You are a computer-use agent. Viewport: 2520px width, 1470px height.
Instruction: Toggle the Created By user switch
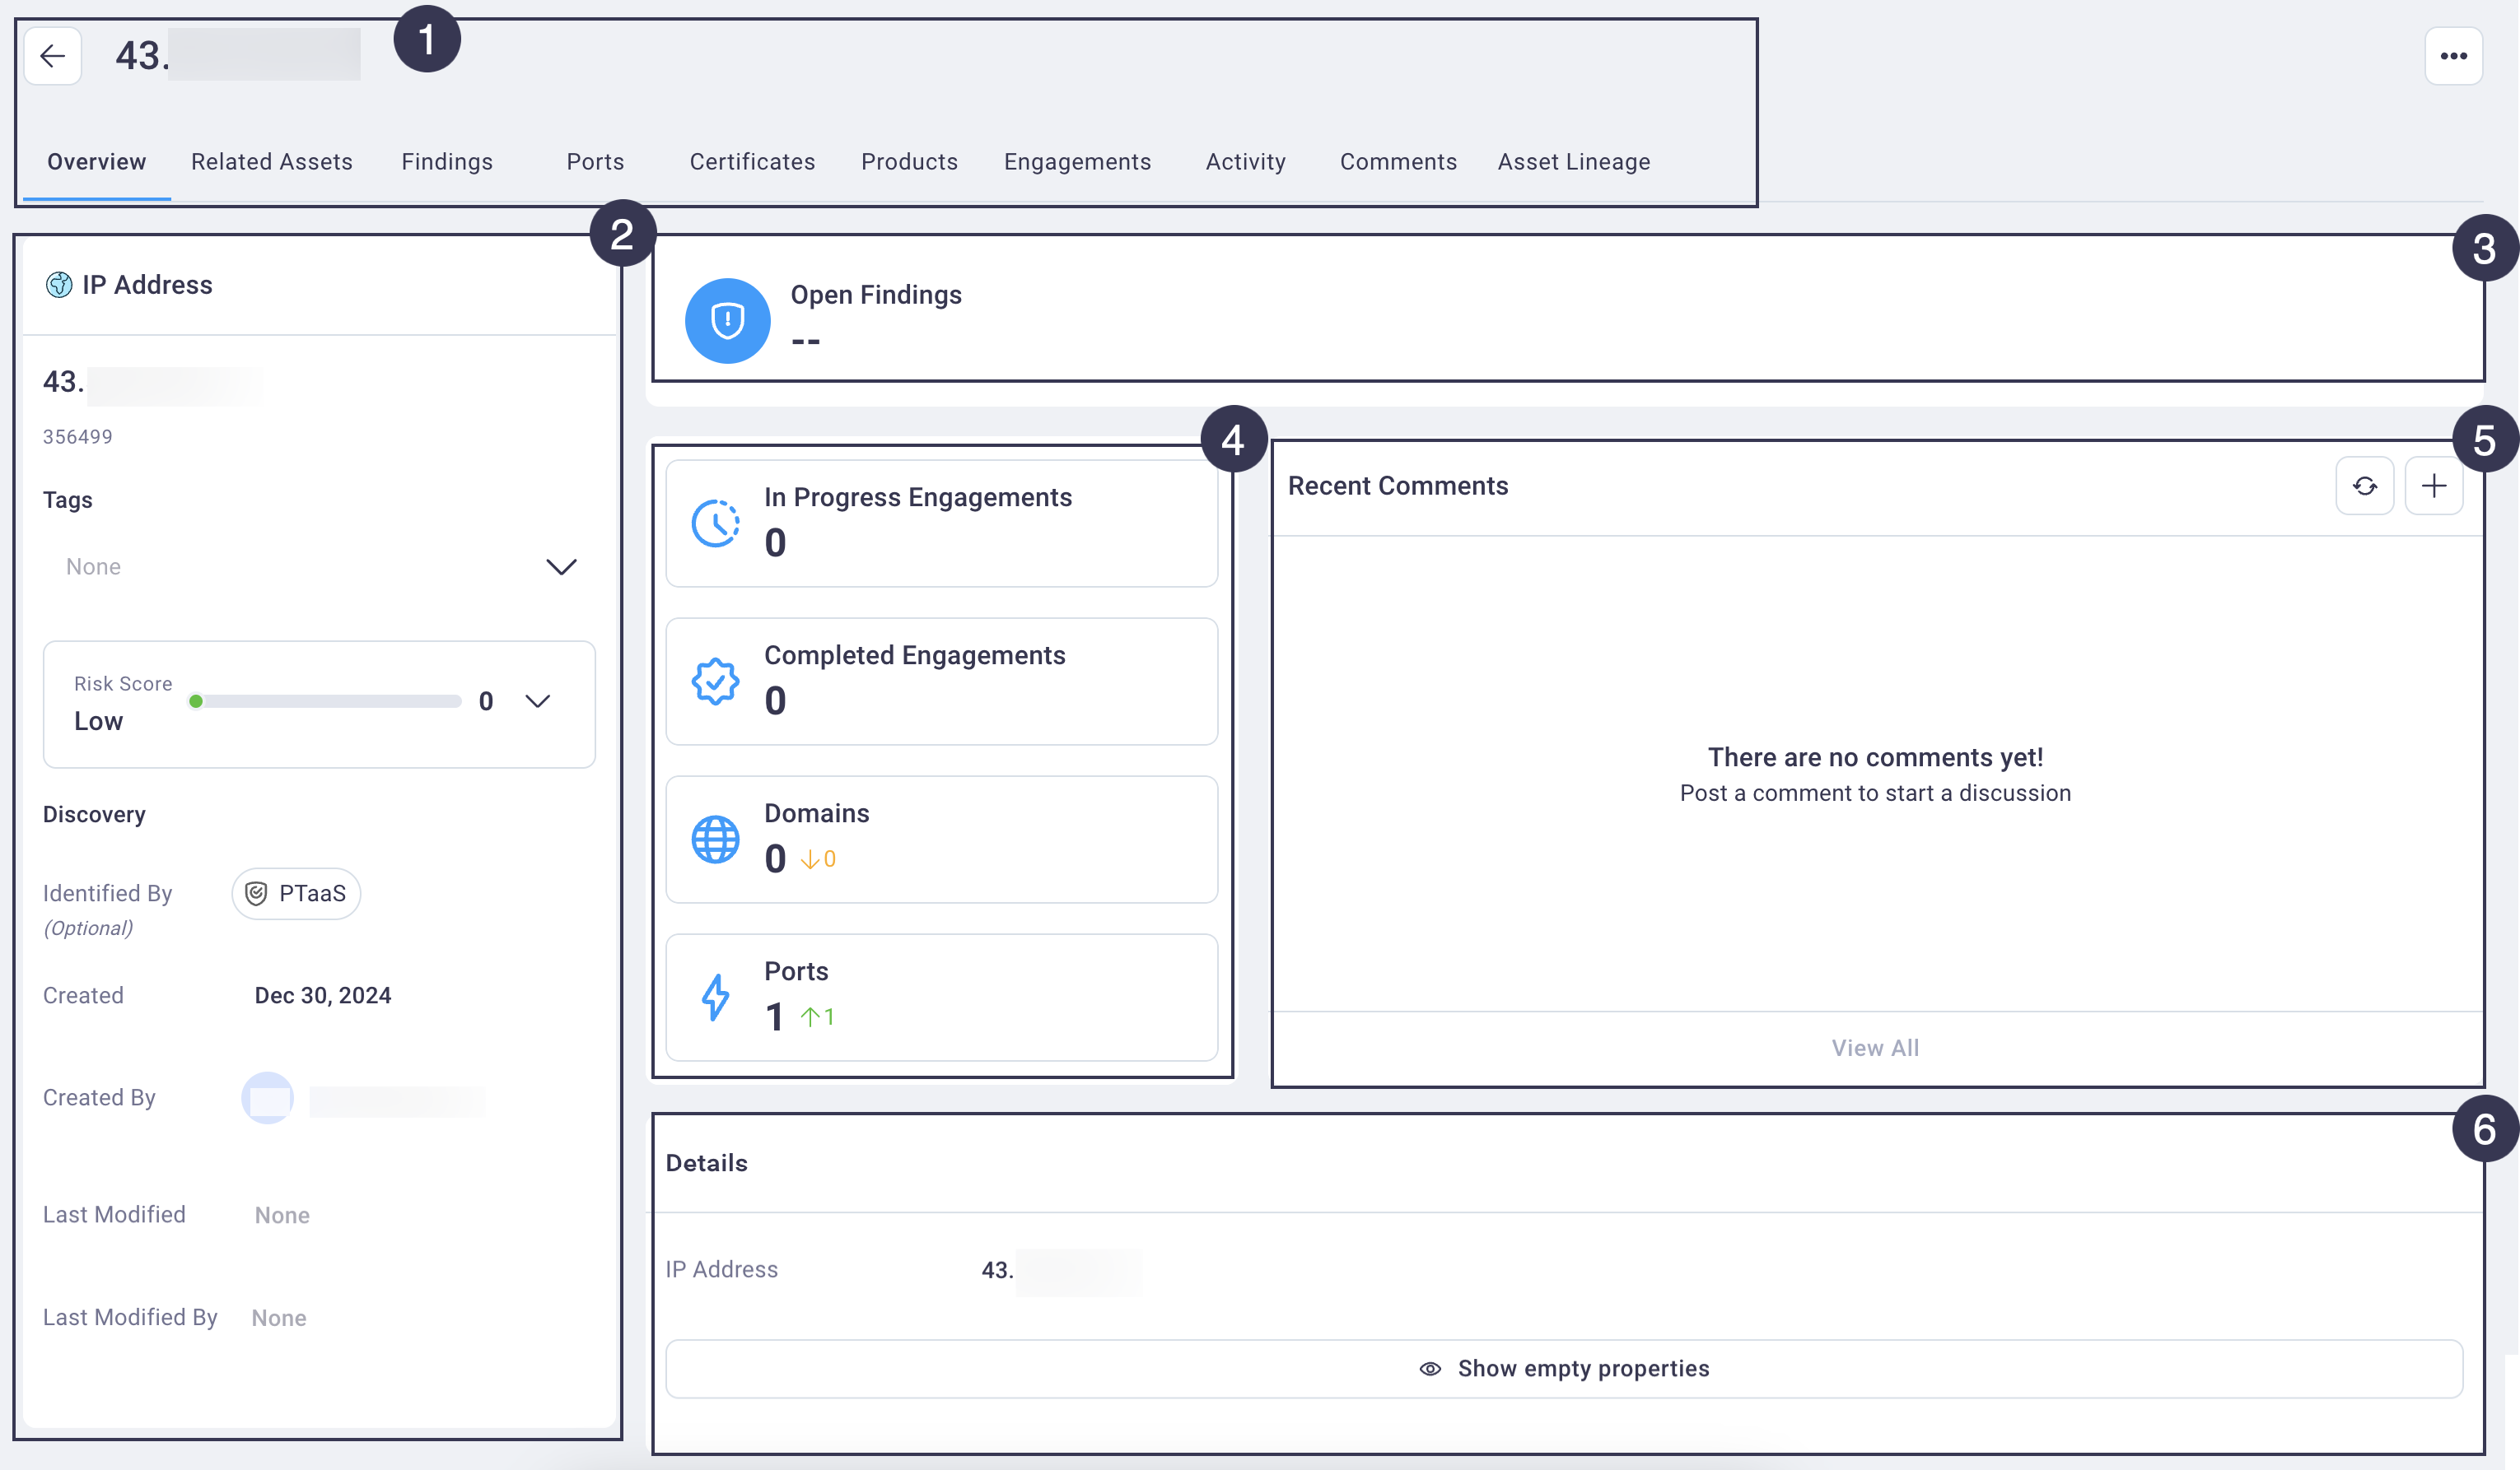click(x=268, y=1097)
